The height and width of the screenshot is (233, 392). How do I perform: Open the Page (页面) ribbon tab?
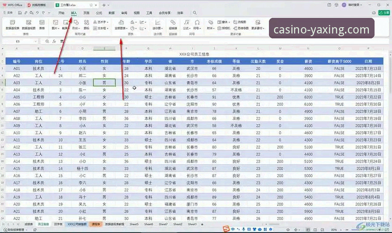tap(86, 13)
